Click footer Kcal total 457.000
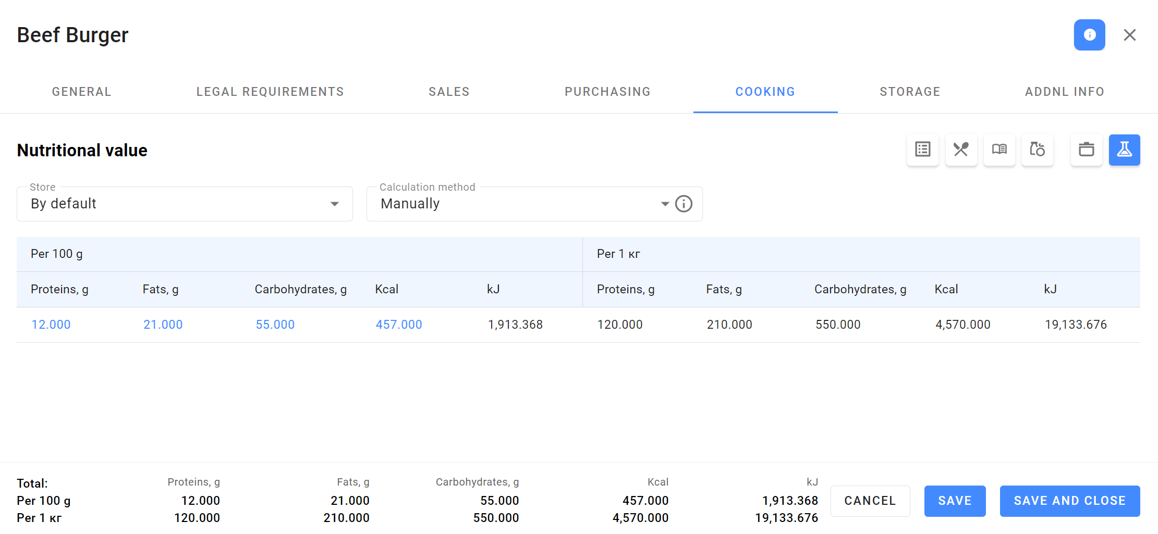 [645, 501]
